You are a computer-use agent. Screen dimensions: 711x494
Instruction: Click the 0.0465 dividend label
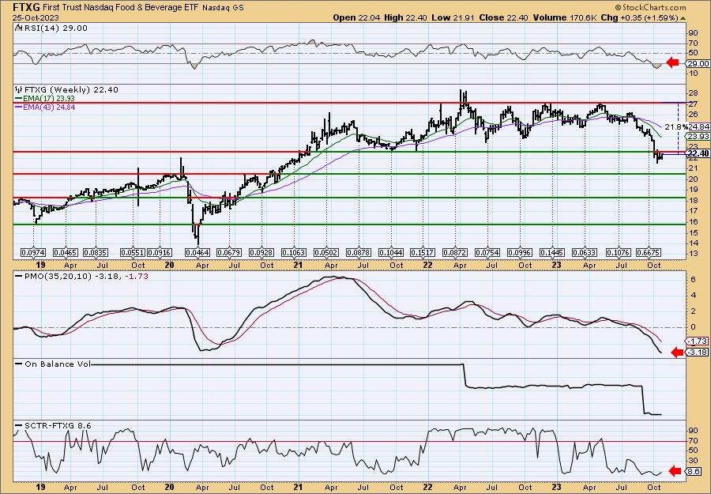66,252
